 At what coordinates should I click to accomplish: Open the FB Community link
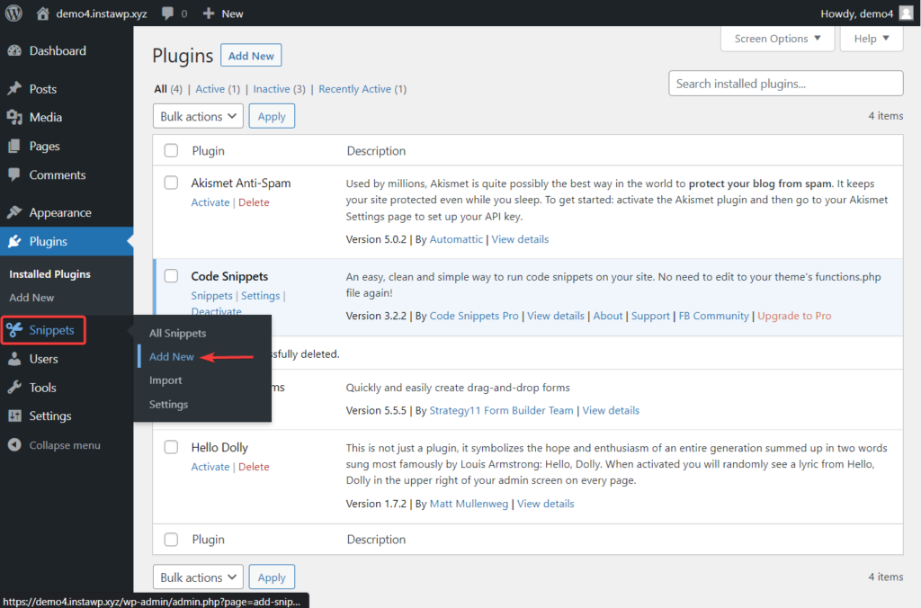[x=713, y=316]
